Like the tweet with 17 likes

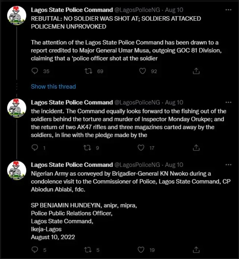pos(141,148)
